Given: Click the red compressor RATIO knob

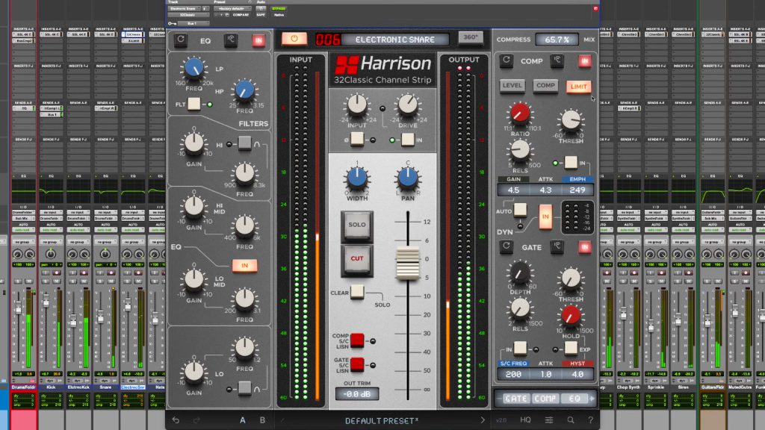Looking at the screenshot, I should pos(520,113).
